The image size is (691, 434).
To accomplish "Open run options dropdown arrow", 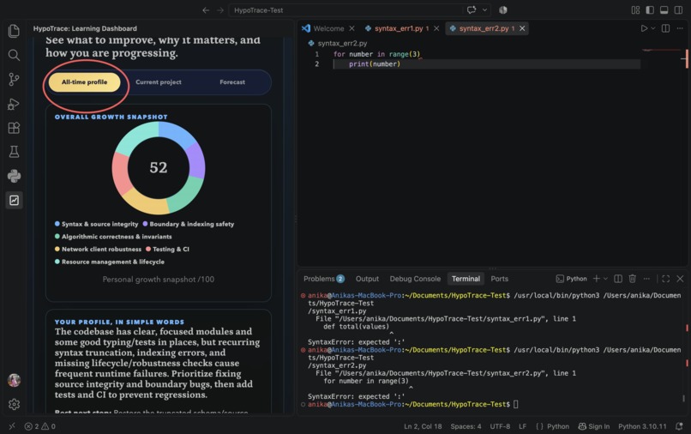I will point(653,28).
